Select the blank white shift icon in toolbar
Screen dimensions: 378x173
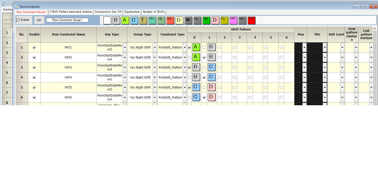(107, 20)
